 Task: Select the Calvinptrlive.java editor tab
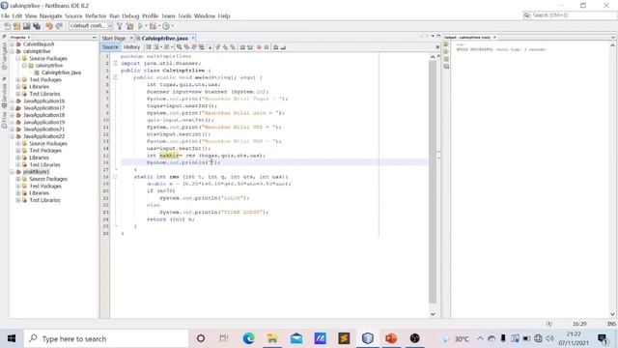point(164,39)
